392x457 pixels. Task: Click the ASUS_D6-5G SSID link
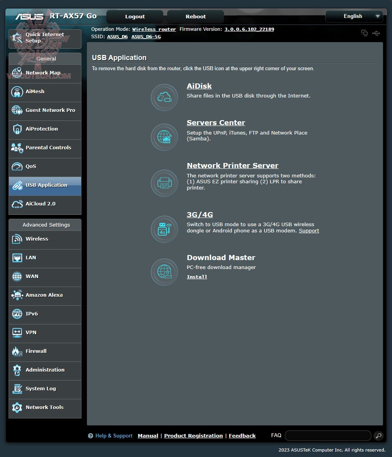pos(146,37)
